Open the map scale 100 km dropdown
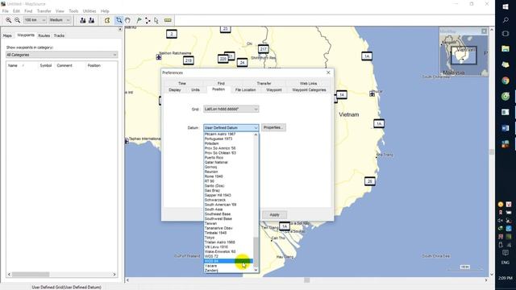516x290 pixels. click(x=35, y=20)
